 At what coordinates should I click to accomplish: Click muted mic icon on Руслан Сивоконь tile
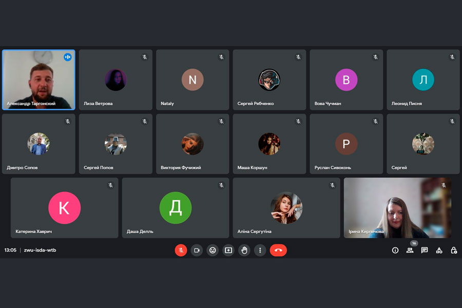[x=376, y=121]
